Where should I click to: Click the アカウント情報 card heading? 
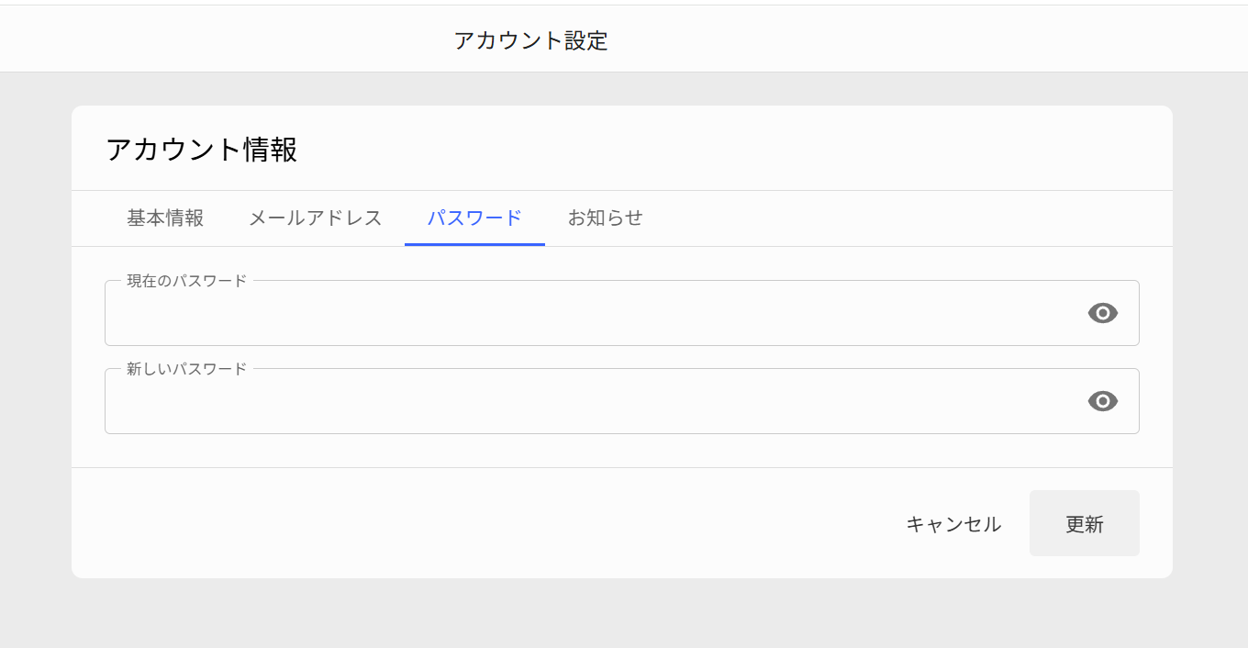(x=202, y=150)
